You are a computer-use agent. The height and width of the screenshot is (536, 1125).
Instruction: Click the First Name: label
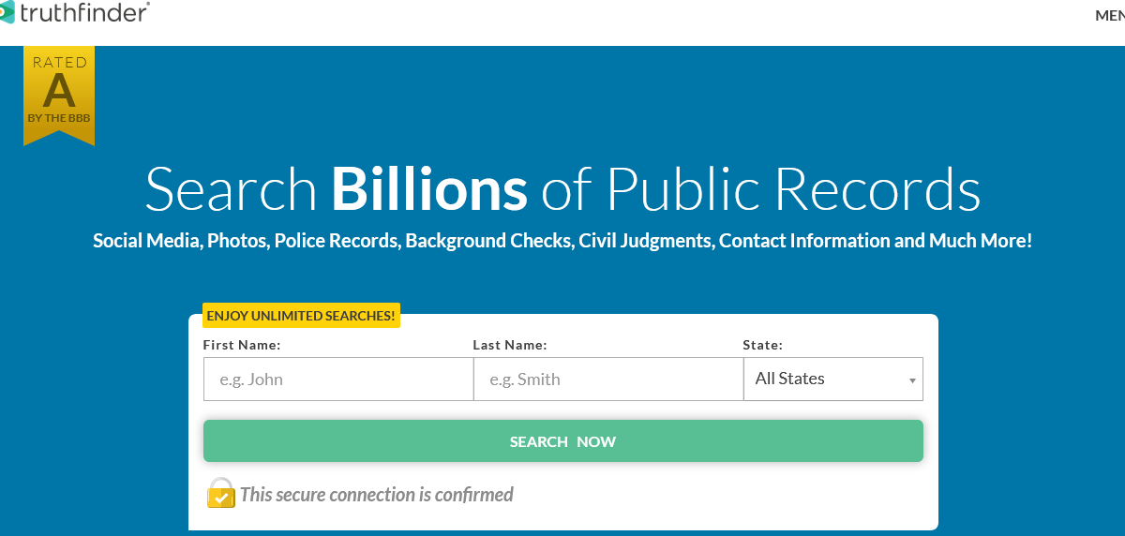click(242, 345)
